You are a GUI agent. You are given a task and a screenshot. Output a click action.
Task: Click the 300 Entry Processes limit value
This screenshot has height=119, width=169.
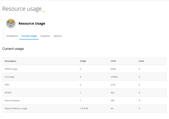pos(112,100)
